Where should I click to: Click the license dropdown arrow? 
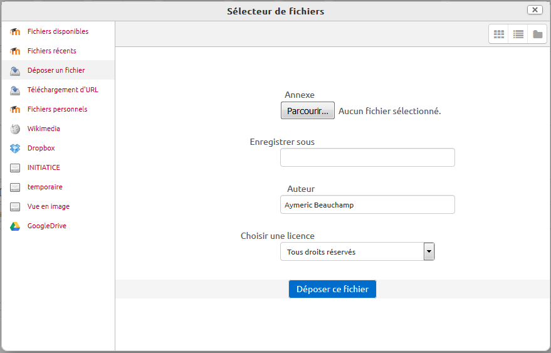point(429,252)
